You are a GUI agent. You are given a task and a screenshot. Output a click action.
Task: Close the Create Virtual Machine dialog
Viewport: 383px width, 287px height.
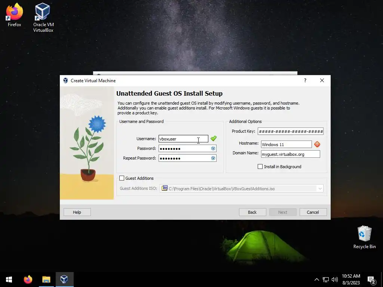point(322,81)
